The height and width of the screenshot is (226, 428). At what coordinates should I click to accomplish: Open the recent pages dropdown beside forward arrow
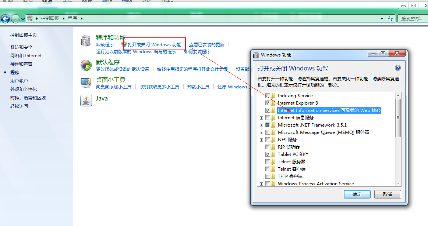coord(23,19)
